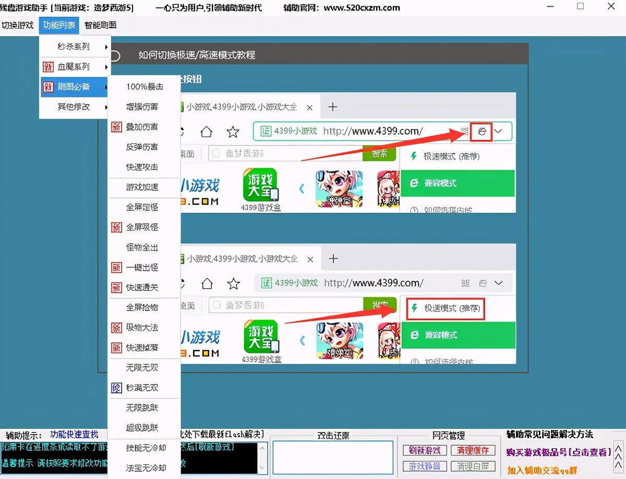Open the 切换游戏 menu
626x479 pixels.
pyautogui.click(x=18, y=25)
